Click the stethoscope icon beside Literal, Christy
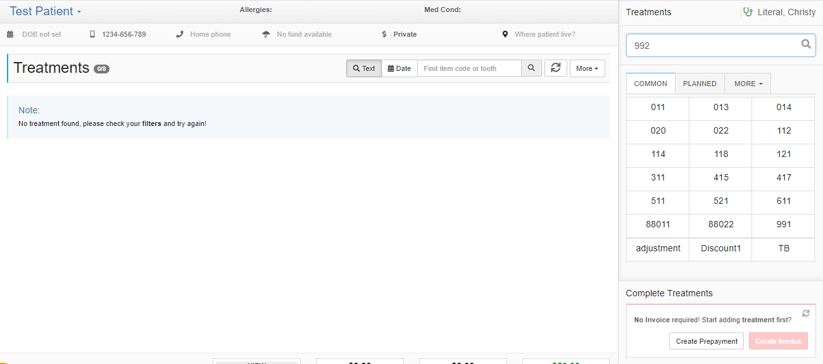Image resolution: width=823 pixels, height=364 pixels. pyautogui.click(x=748, y=12)
